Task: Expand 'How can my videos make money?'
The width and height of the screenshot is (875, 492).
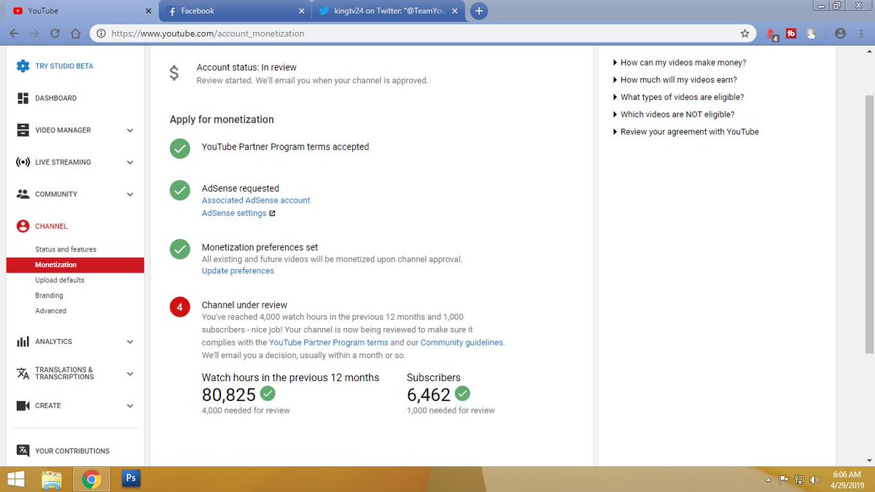Action: (680, 63)
